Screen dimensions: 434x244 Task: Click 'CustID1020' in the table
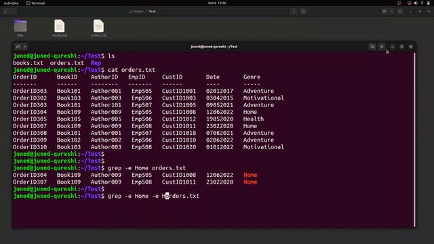pyautogui.click(x=179, y=147)
